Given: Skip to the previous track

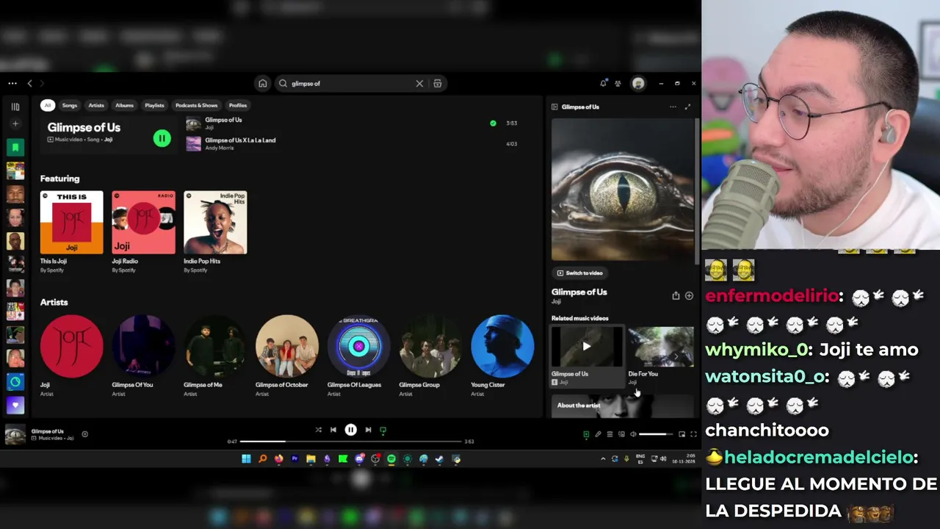Looking at the screenshot, I should tap(333, 430).
